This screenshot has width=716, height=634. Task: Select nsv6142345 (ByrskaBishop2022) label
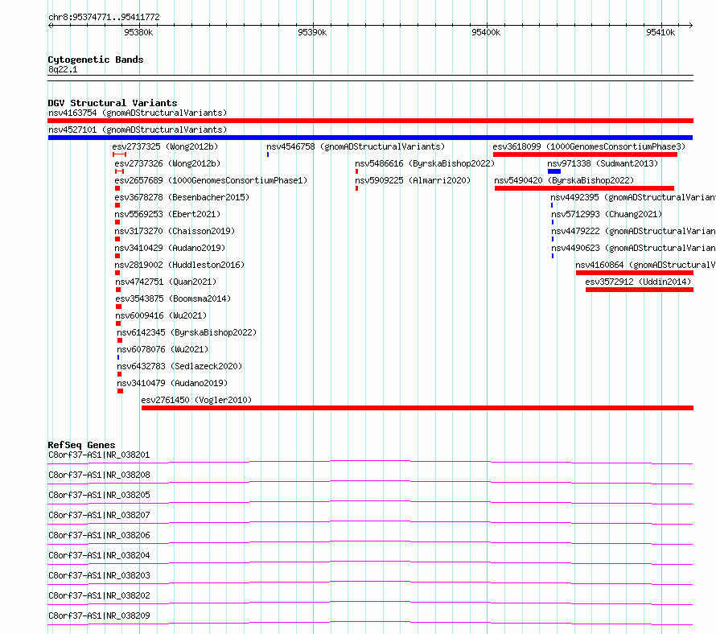click(x=187, y=332)
